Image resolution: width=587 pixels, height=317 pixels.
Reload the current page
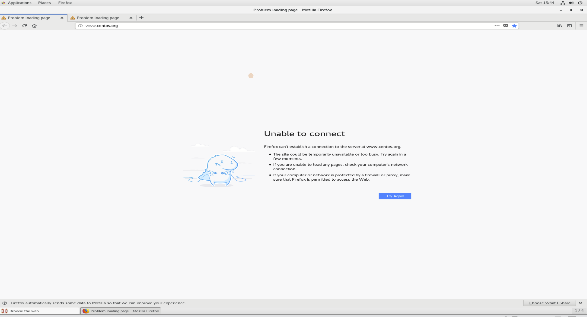point(25,26)
